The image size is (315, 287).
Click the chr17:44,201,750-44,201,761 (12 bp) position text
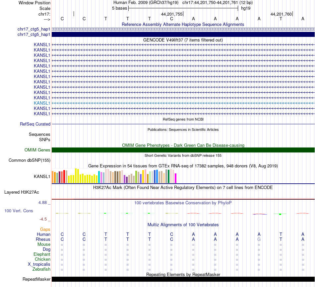pyautogui.click(x=218, y=3)
